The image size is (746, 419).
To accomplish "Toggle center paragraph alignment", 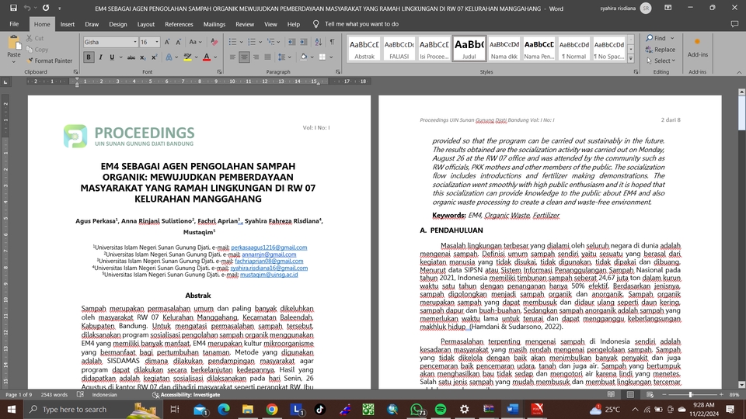I will (x=245, y=57).
